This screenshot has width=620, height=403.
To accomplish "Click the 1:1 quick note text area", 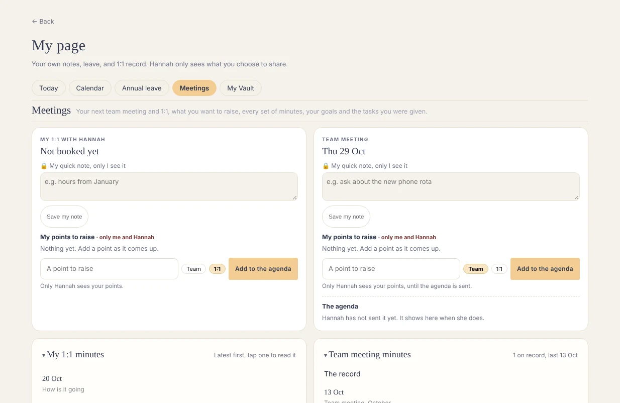I will coord(169,187).
